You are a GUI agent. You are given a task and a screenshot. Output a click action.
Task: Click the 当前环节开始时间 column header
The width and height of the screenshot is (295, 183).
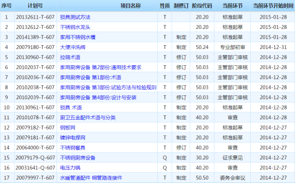tap(273, 6)
